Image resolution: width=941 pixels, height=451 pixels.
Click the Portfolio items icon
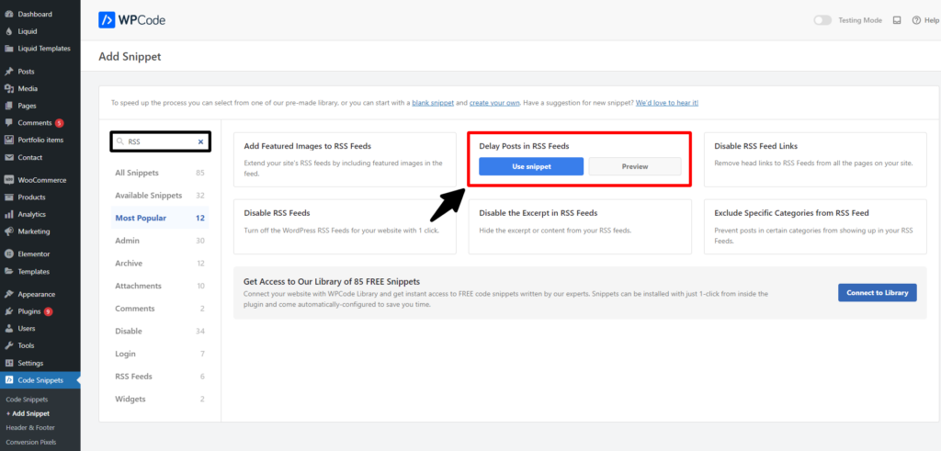(x=9, y=141)
